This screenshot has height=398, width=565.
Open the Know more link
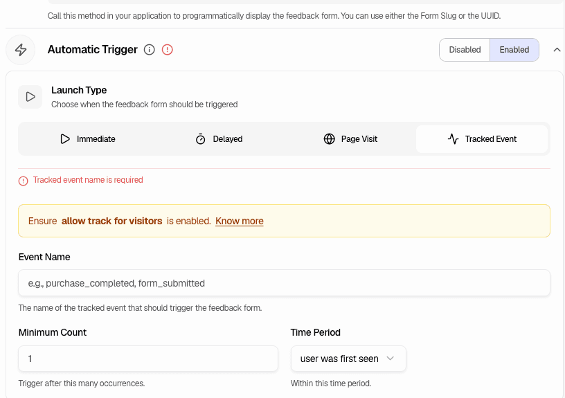(239, 221)
